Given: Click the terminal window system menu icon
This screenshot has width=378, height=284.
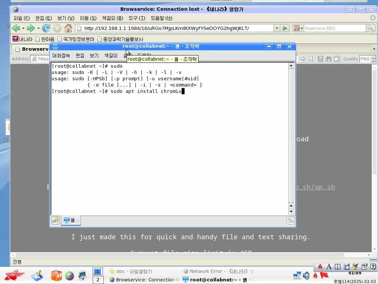Looking at the screenshot, I should tap(55, 46).
